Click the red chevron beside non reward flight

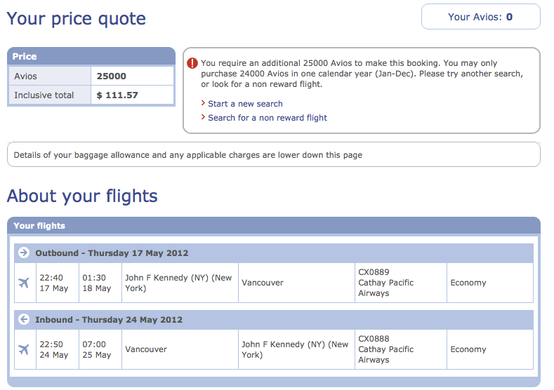(x=203, y=117)
